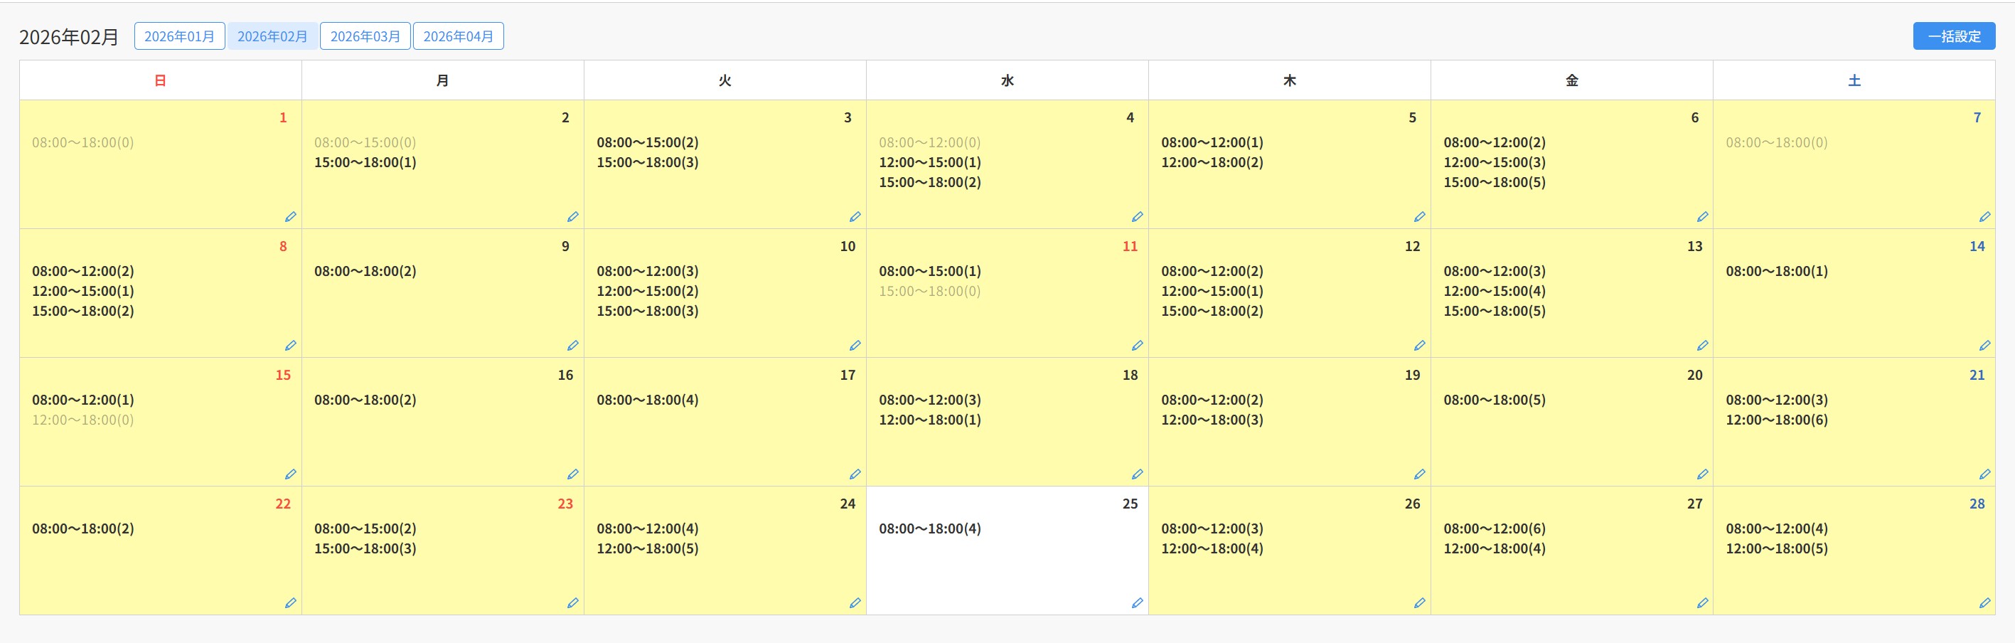Click the greyed 08:00～18:00(0) slot on February 7
The image size is (2015, 643).
[1776, 142]
